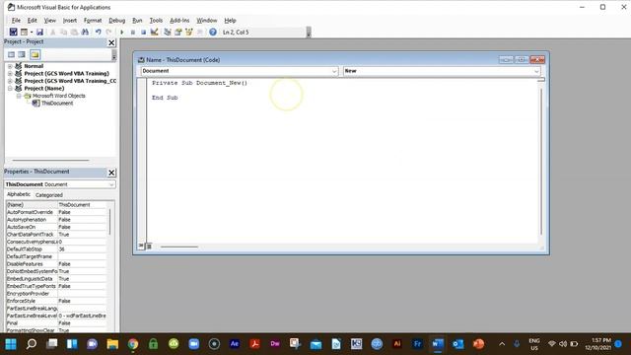Open the ThisDocument object dropdown in Properties
The image size is (631, 355).
click(111, 184)
